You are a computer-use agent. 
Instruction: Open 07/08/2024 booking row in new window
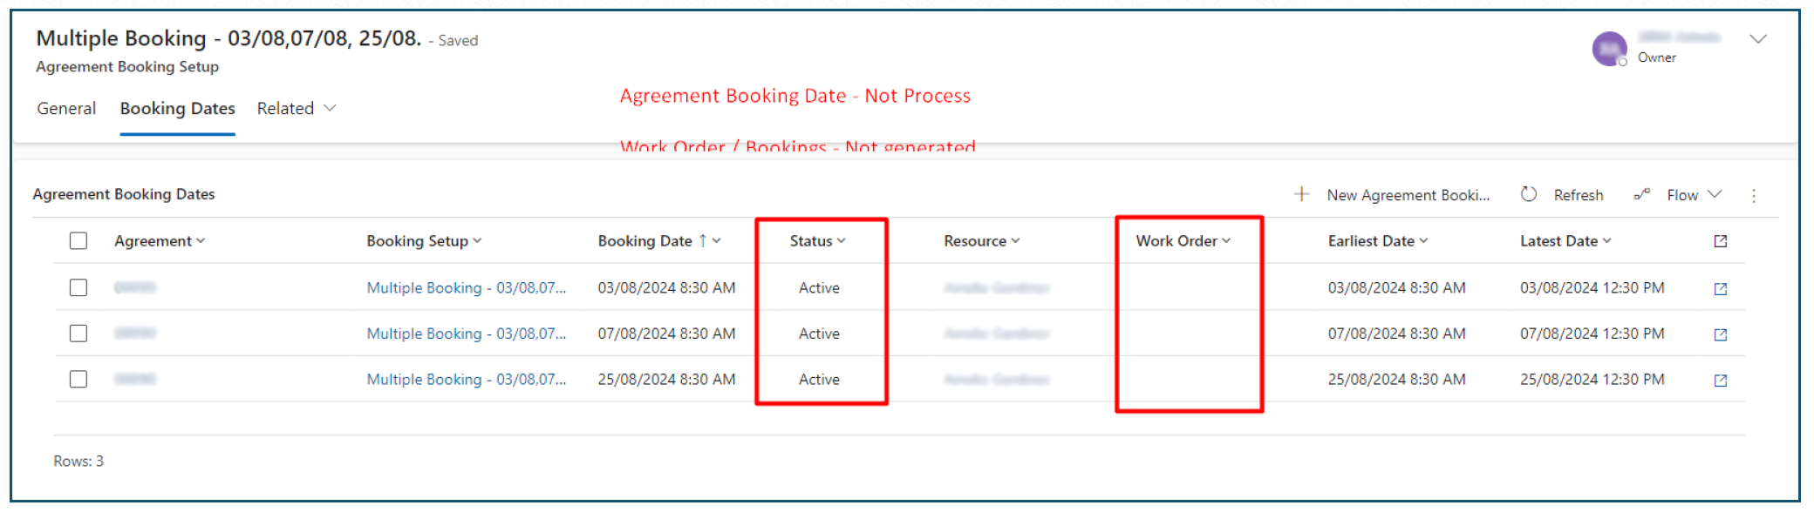1720,334
